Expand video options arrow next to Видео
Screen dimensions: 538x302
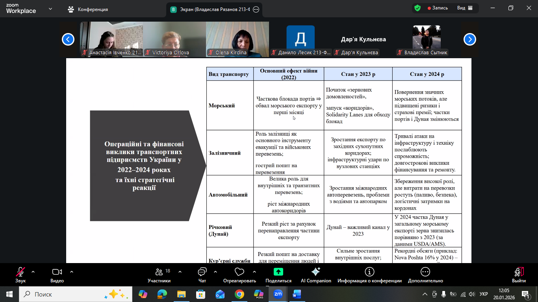pyautogui.click(x=72, y=272)
